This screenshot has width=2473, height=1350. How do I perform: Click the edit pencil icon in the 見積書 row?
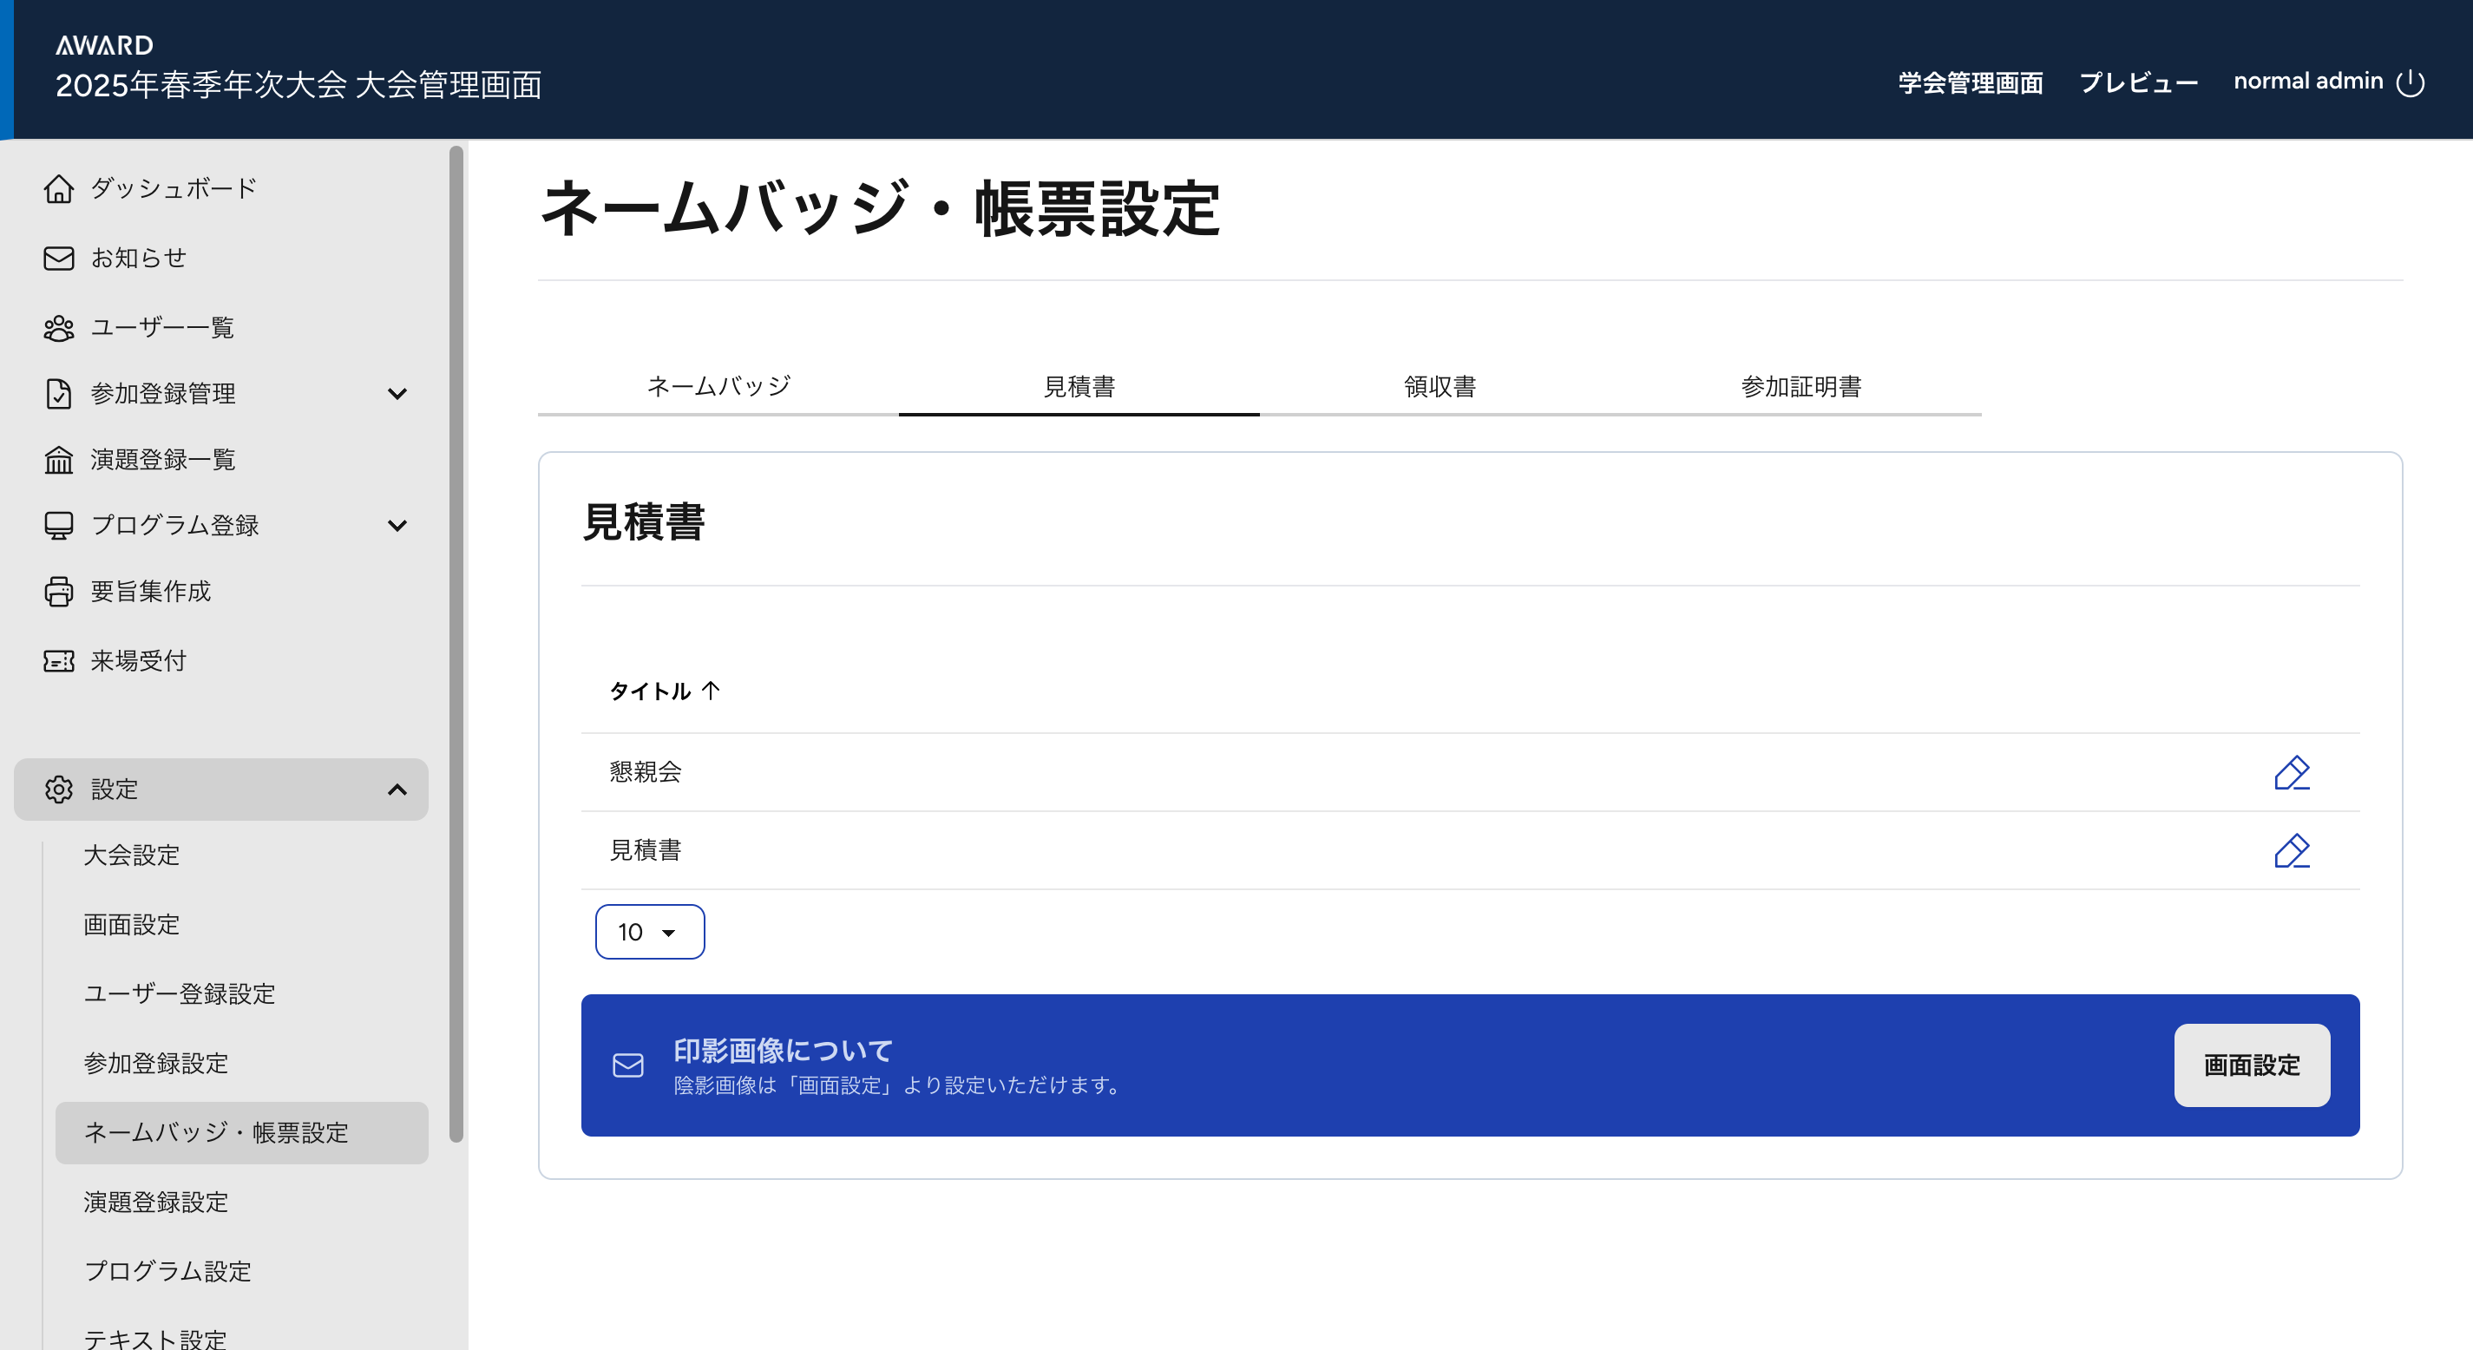(x=2292, y=851)
